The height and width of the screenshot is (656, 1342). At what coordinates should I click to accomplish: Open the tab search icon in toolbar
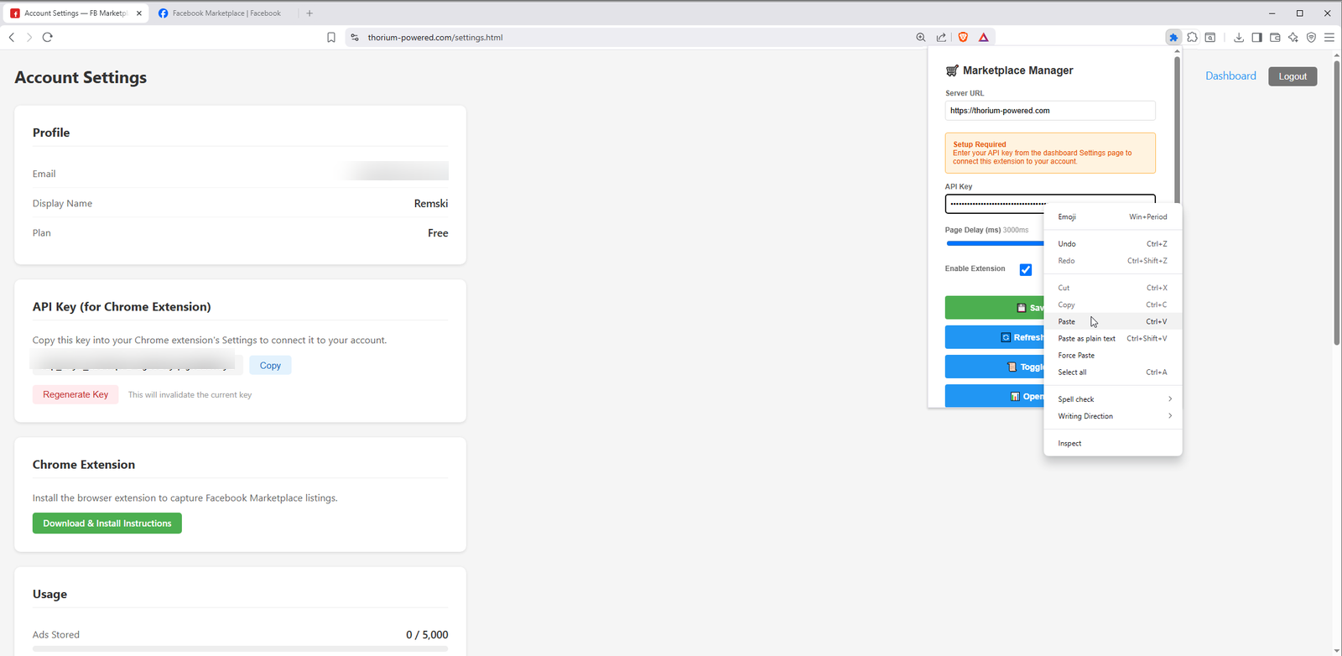1210,37
